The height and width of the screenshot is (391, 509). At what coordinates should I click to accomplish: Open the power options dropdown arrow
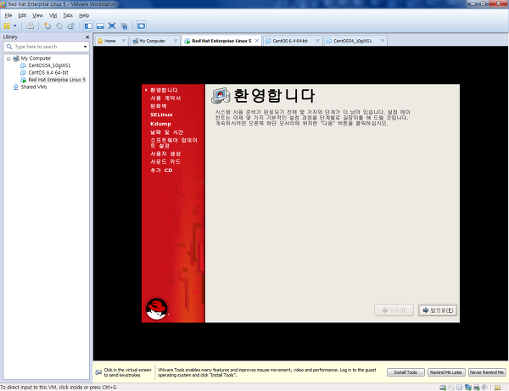[15, 26]
